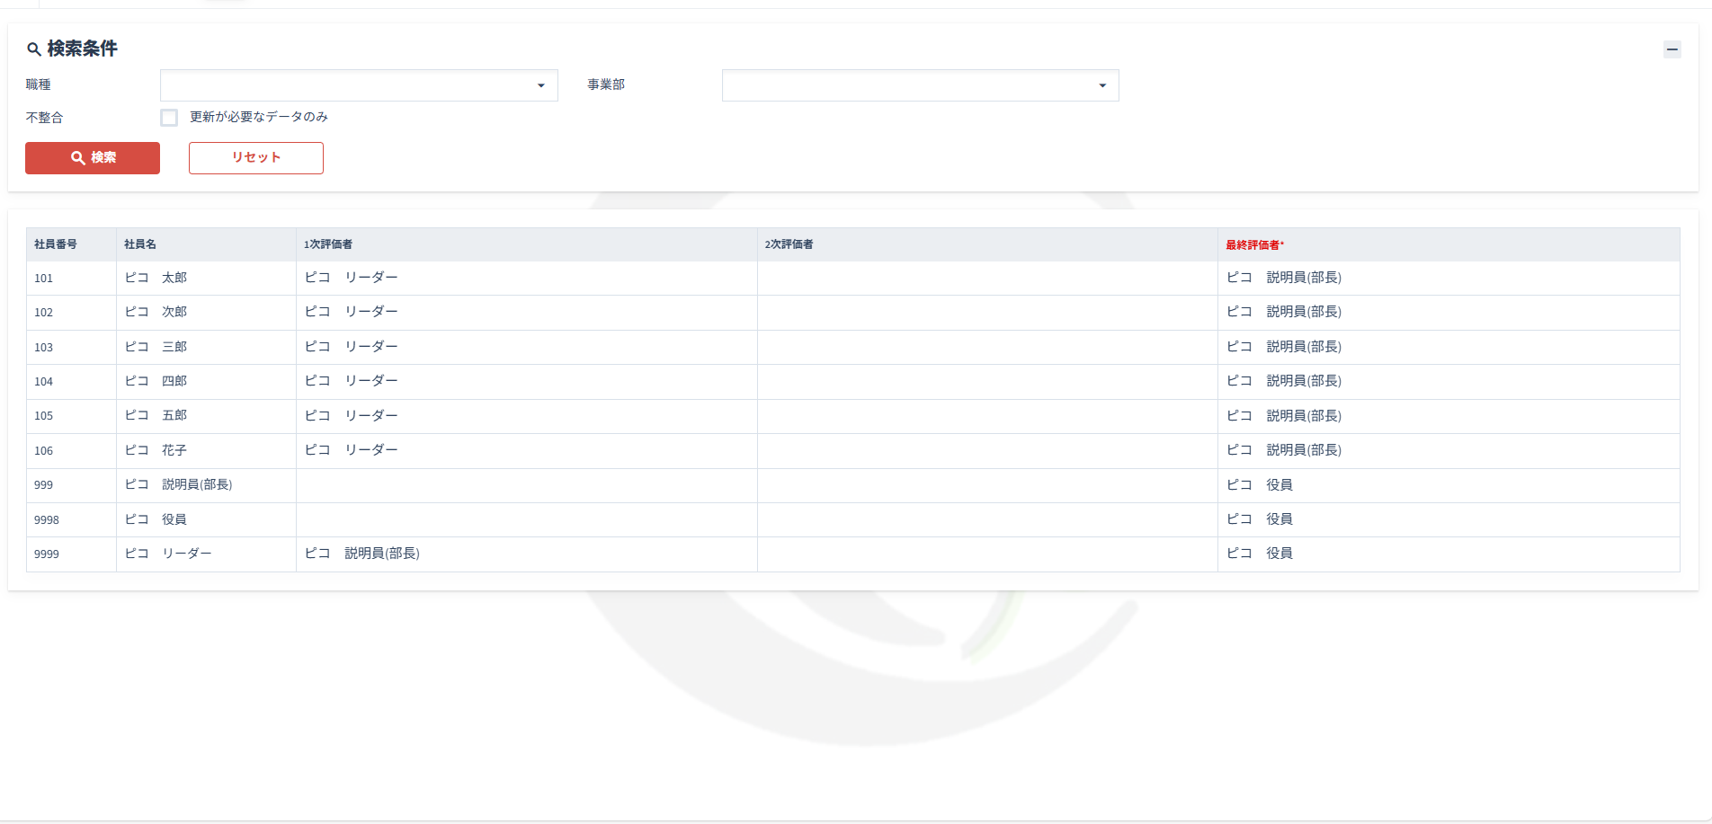Click the 最終評価者 cell for employee 102
The width and height of the screenshot is (1712, 824).
point(1284,312)
